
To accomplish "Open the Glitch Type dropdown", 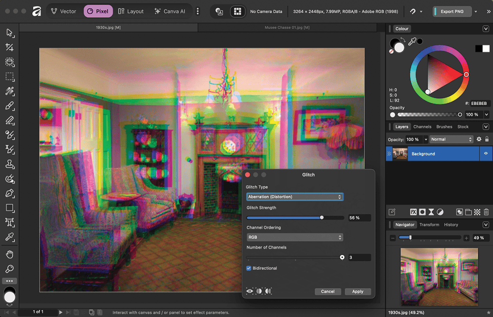I will pyautogui.click(x=295, y=197).
